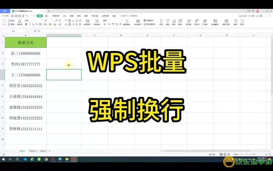Image resolution: width=273 pixels, height=171 pixels.
Task: Open the name box dropdown for B4
Action: [x=27, y=31]
